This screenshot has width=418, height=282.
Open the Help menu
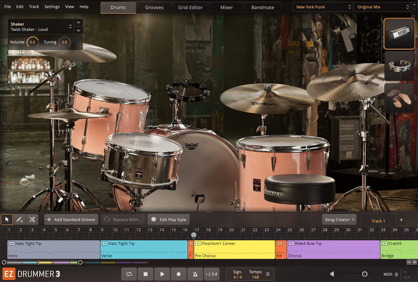click(84, 7)
